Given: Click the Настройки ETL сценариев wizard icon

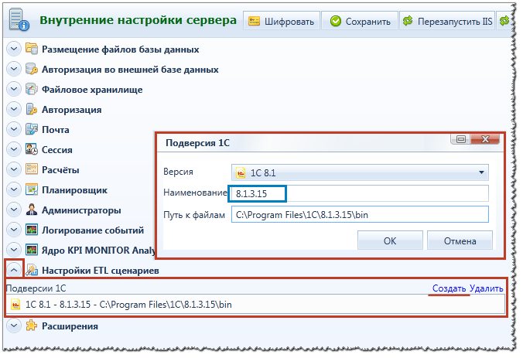Looking at the screenshot, I should [x=32, y=270].
